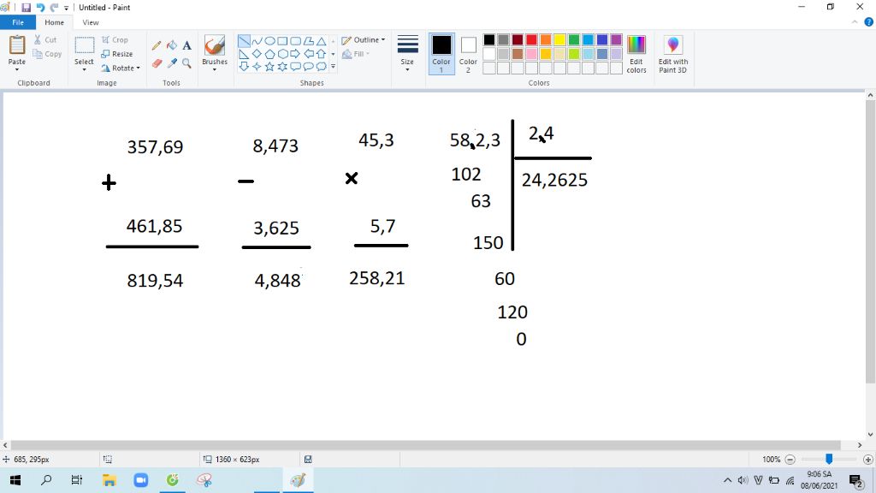876x493 pixels.
Task: Open Zoom app from taskbar
Action: click(x=141, y=480)
